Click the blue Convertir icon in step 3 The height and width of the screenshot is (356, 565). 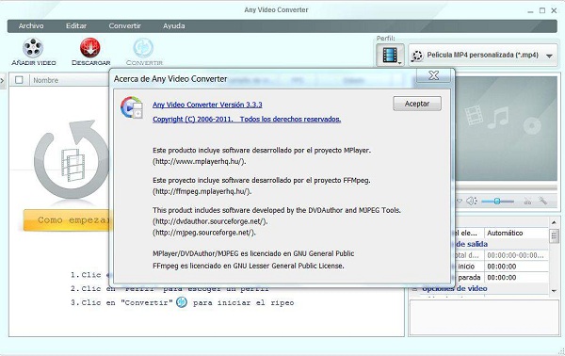[x=182, y=302]
